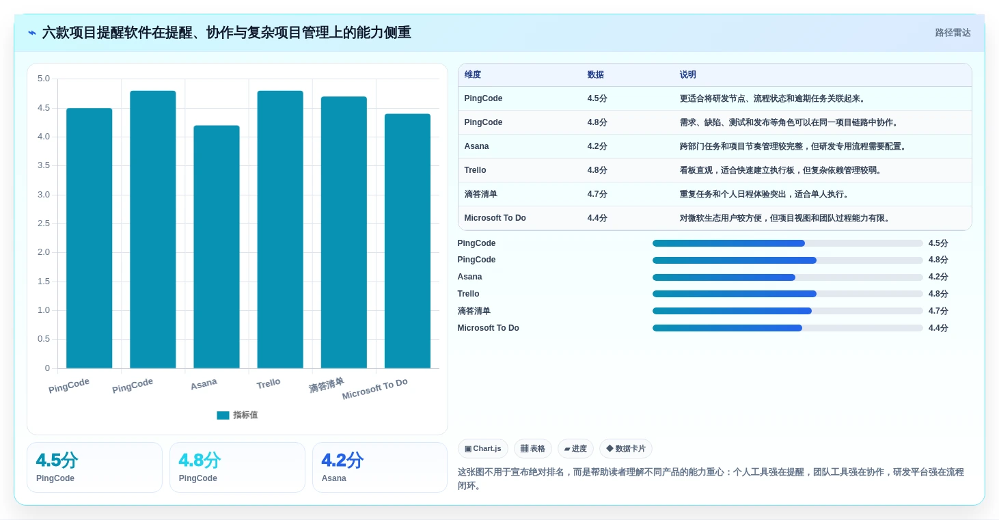Click the Trello label in progress list

[x=469, y=294]
